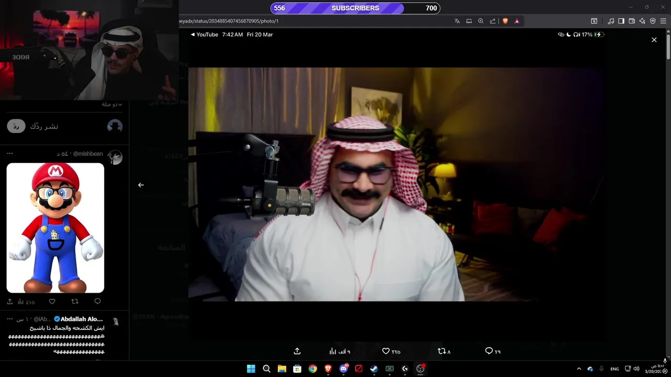Image resolution: width=671 pixels, height=377 pixels.
Task: Open more options on Abdallah's reply
Action: coord(10,319)
